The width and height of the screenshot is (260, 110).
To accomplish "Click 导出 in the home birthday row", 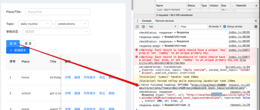I will point(102,77).
